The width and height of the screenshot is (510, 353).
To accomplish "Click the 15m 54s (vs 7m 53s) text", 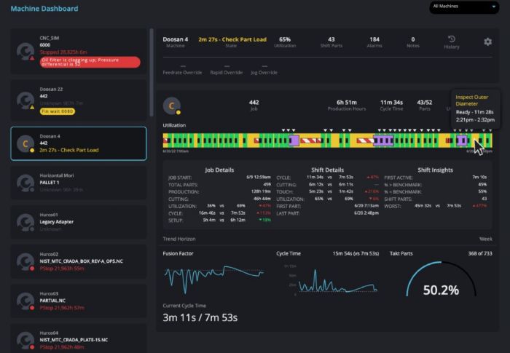I will [x=356, y=253].
